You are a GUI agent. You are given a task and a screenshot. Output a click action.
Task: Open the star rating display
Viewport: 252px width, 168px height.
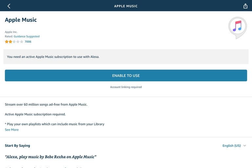pos(14,42)
